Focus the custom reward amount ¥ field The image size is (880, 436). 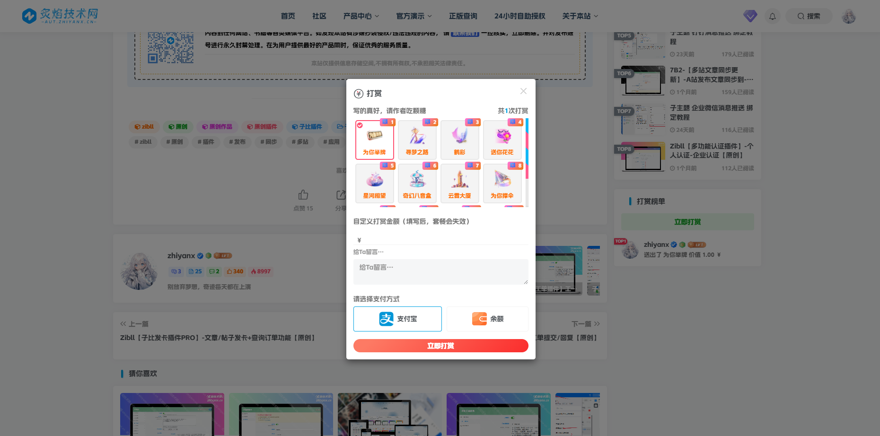tap(441, 240)
